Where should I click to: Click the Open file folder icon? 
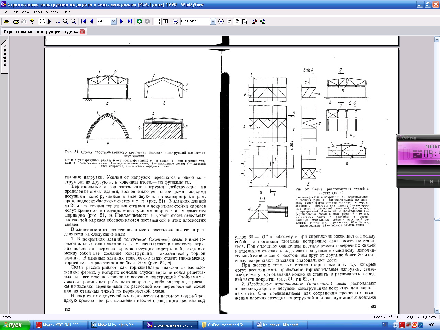pyautogui.click(x=6, y=21)
